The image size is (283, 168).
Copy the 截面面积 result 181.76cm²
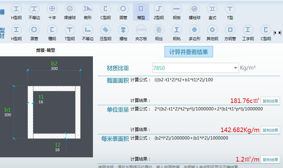coord(270,101)
